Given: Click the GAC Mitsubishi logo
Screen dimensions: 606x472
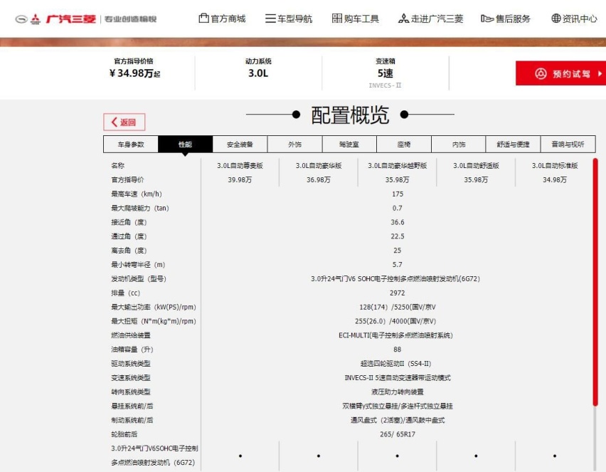Looking at the screenshot, I should coord(86,19).
